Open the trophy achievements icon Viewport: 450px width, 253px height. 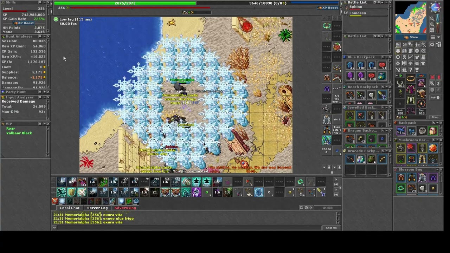point(417,70)
